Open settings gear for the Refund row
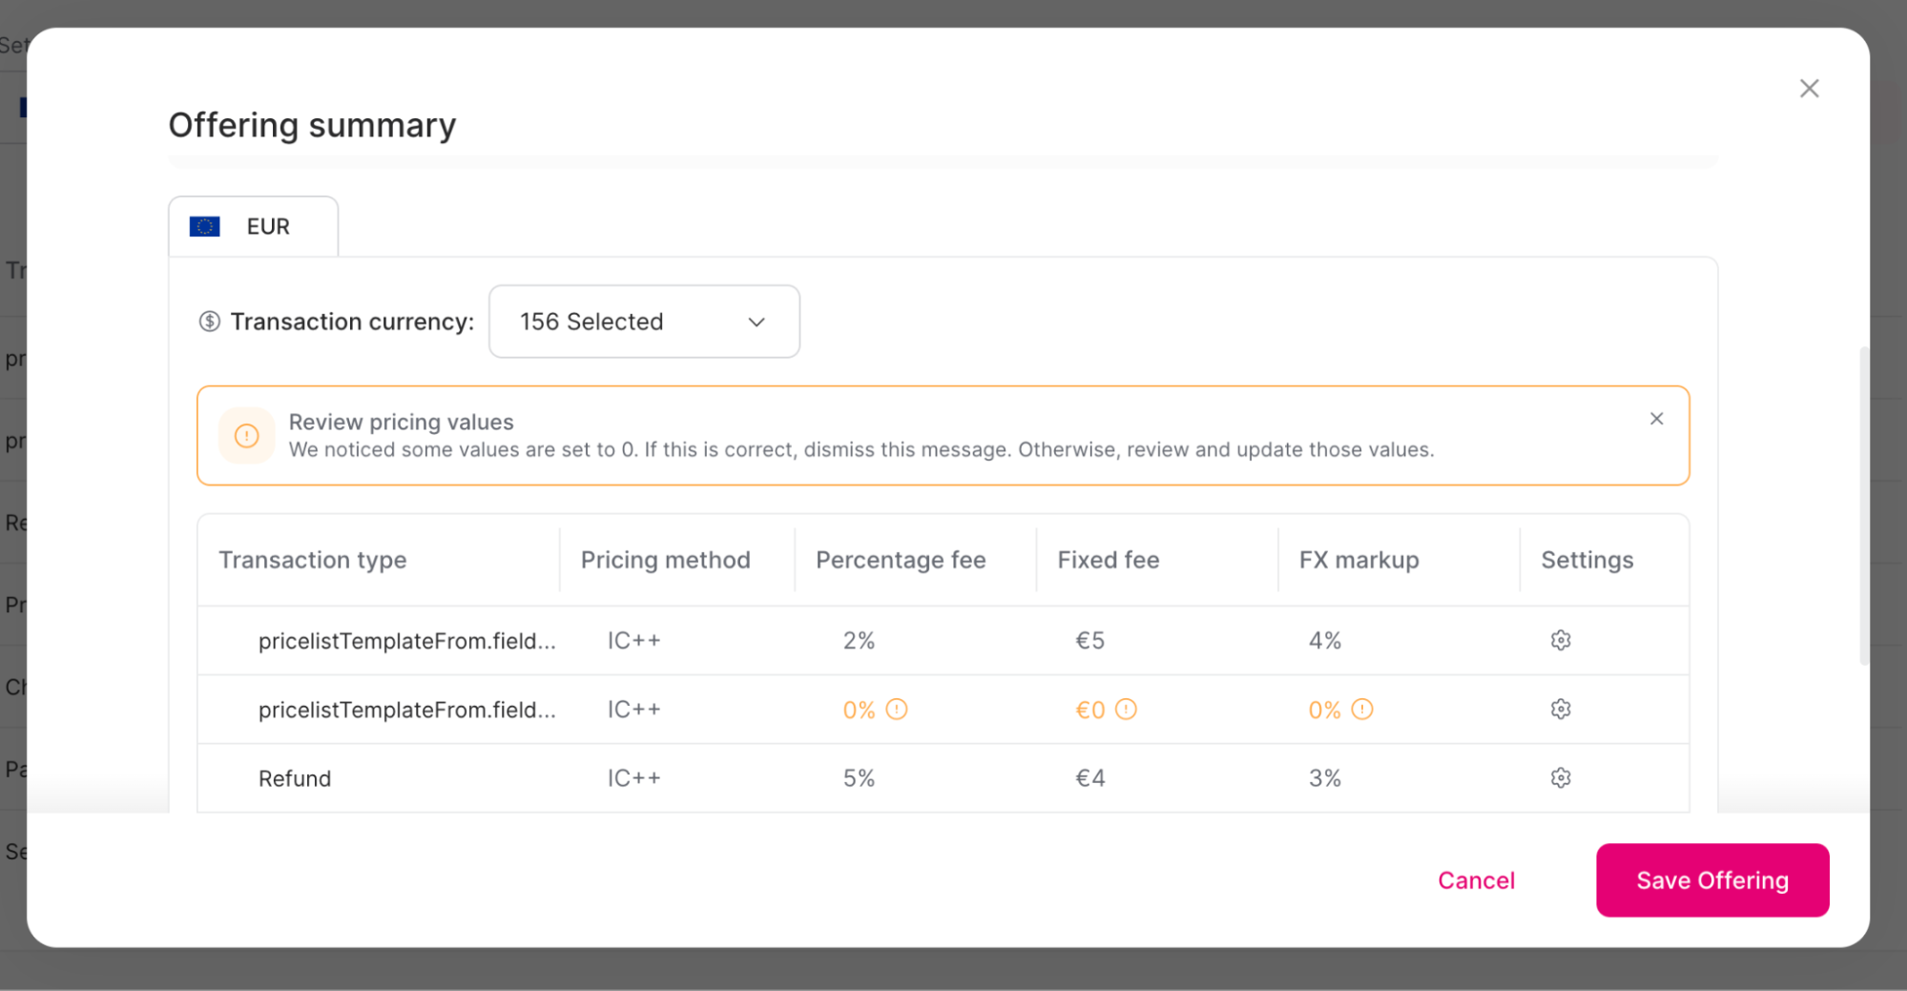The width and height of the screenshot is (1907, 991). pyautogui.click(x=1560, y=777)
